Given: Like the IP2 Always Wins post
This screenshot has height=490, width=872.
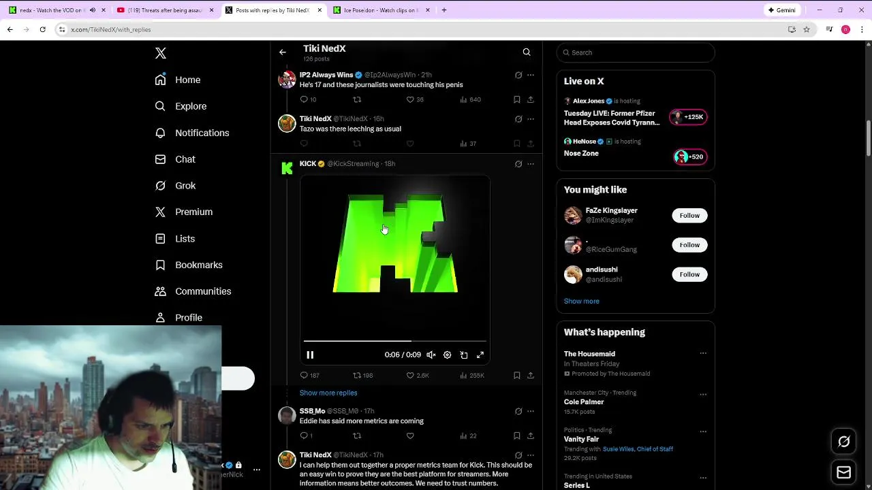Looking at the screenshot, I should 415,99.
